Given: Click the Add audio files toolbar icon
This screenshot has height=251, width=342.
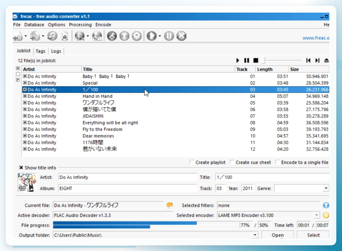Looking at the screenshot, I should [x=18, y=36].
